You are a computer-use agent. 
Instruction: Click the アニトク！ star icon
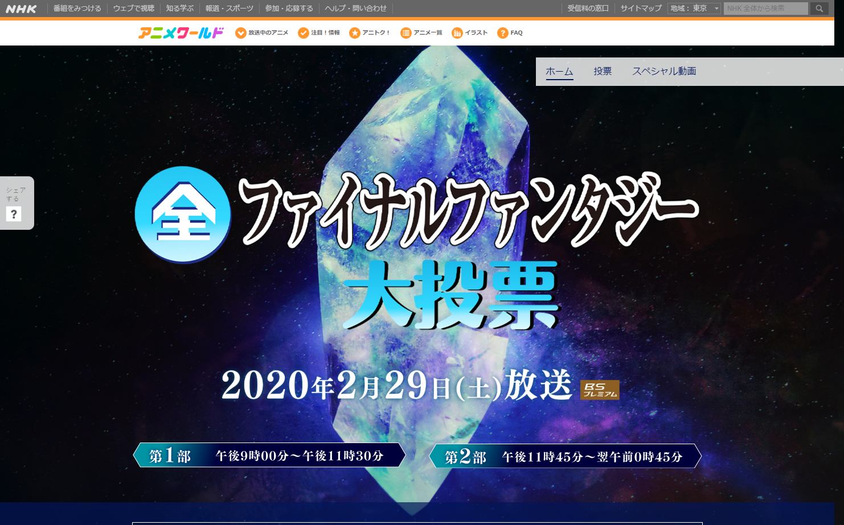(355, 33)
